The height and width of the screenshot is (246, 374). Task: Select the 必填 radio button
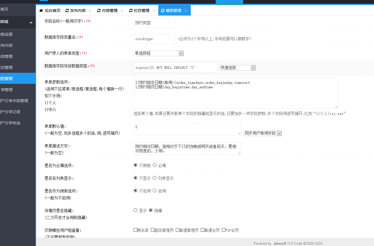pyautogui.click(x=155, y=165)
